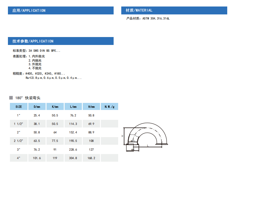Click the L value 114.3
Viewport: 255px width, 201px height.
73,124
